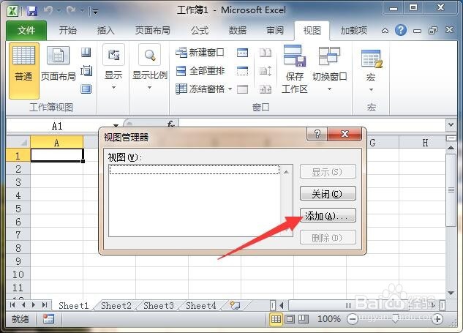Screen dimensions: 463x333
Task: Open Customize Quick Access Toolbar dropdown
Action: [x=95, y=12]
